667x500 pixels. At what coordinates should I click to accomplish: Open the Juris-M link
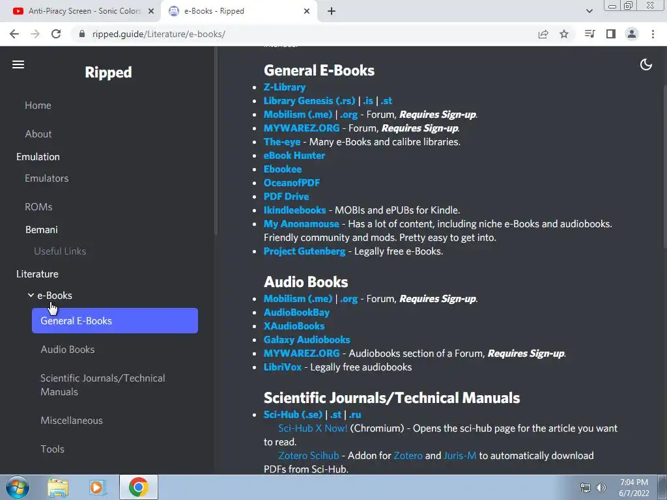point(460,456)
